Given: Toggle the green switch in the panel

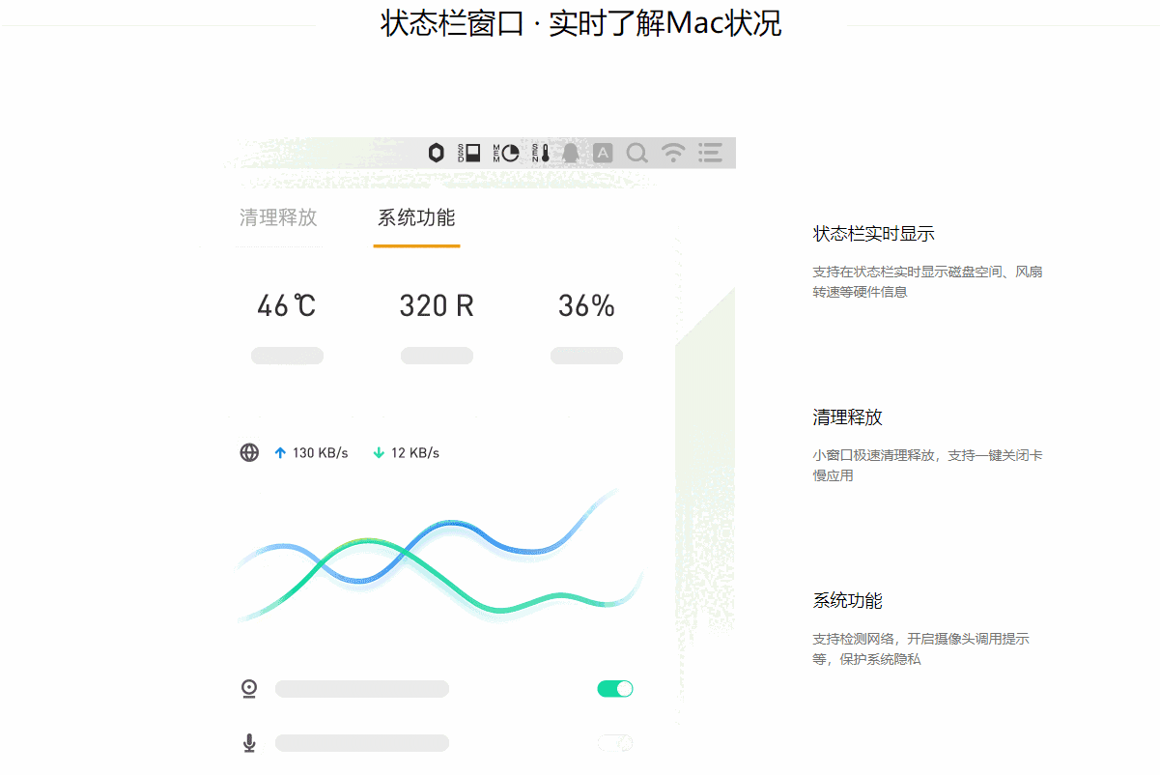Looking at the screenshot, I should 614,688.
